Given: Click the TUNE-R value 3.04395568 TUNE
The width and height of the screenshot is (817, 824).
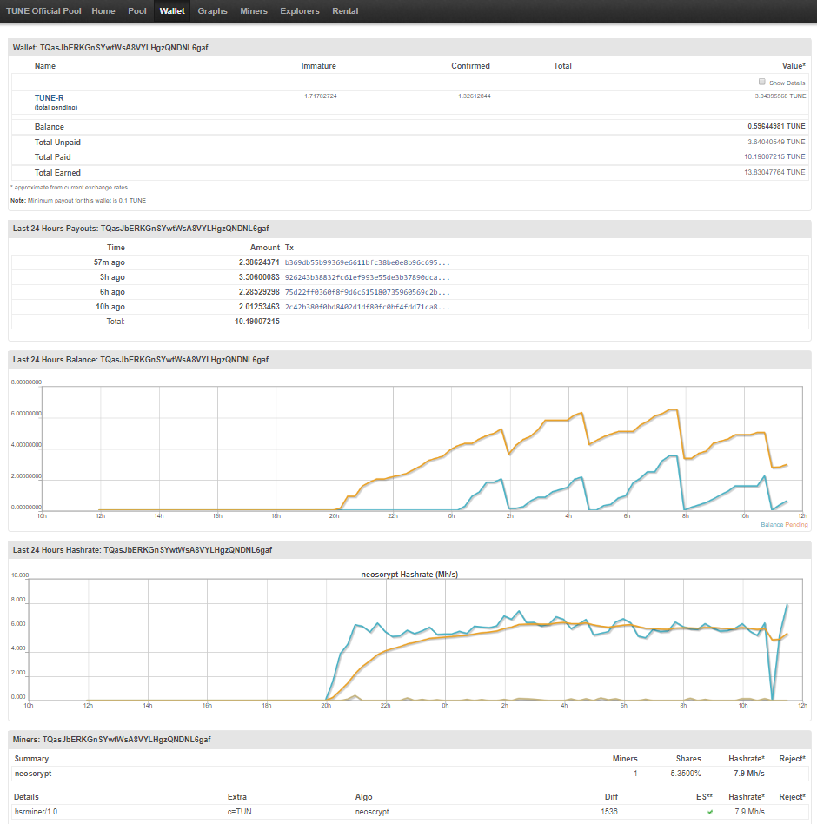Looking at the screenshot, I should (x=780, y=96).
